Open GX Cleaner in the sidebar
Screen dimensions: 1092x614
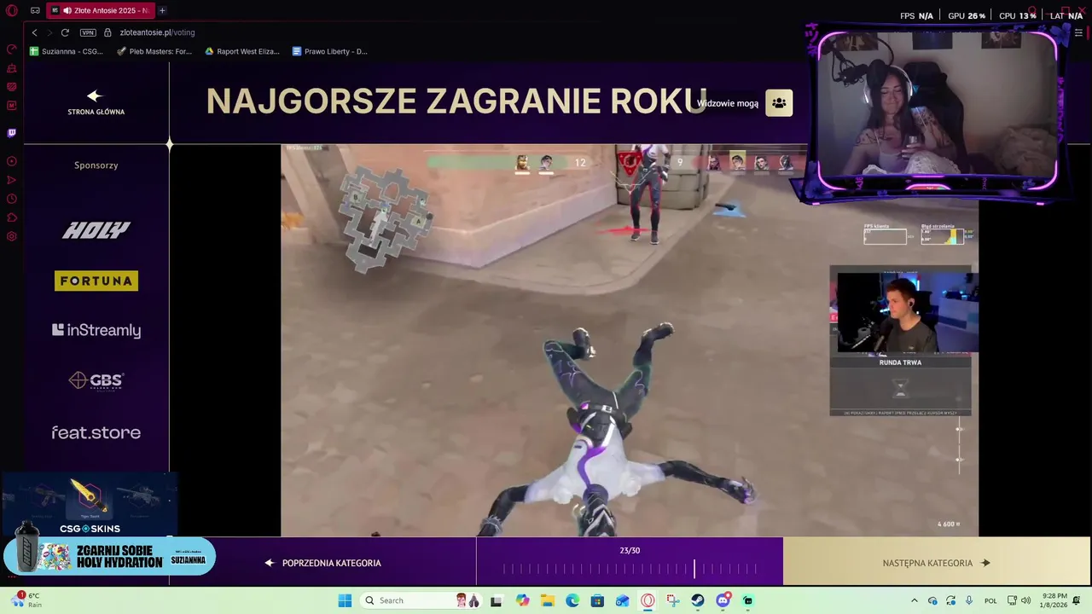pyautogui.click(x=12, y=68)
